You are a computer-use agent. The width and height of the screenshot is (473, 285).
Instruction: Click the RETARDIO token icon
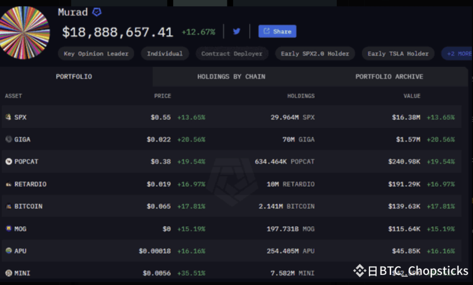pos(8,184)
